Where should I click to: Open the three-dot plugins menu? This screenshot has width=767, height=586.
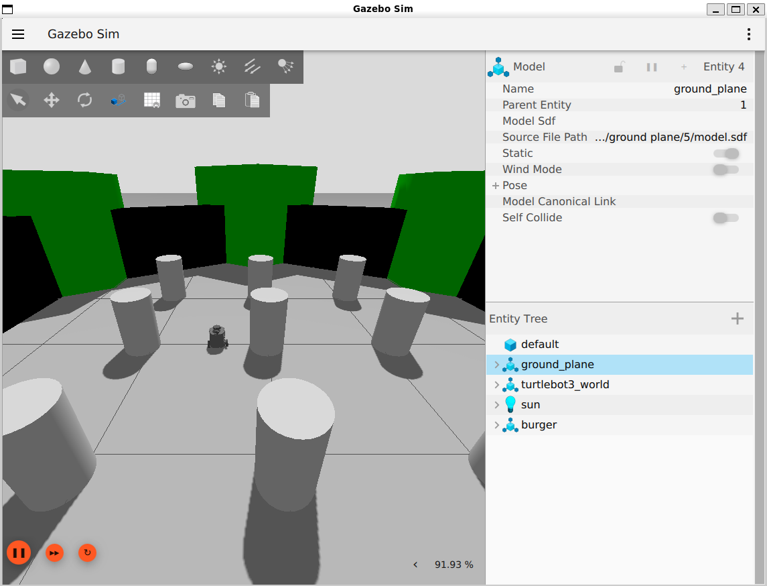[x=749, y=34]
